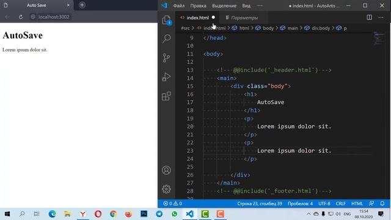Open the Explorer view in VS Code

click(x=166, y=20)
